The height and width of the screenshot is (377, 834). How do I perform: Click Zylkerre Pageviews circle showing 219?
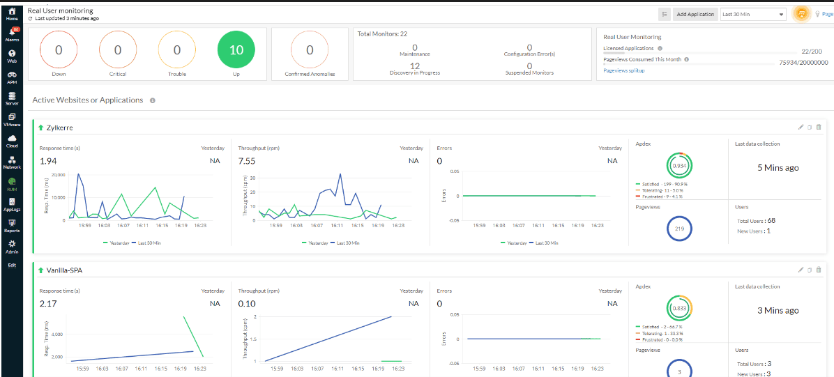(x=678, y=229)
